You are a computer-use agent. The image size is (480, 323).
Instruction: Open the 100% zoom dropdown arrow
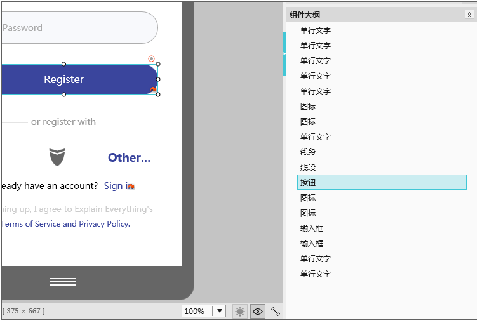point(220,311)
